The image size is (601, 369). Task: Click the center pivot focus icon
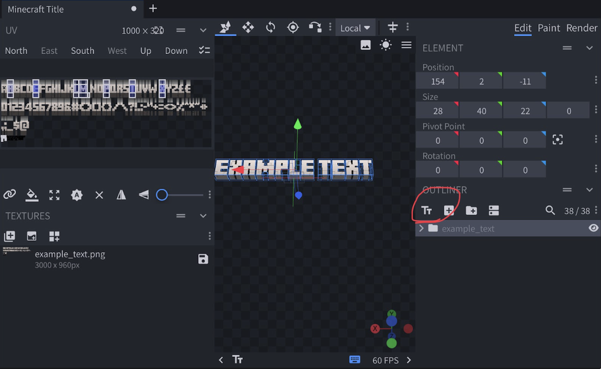(557, 140)
